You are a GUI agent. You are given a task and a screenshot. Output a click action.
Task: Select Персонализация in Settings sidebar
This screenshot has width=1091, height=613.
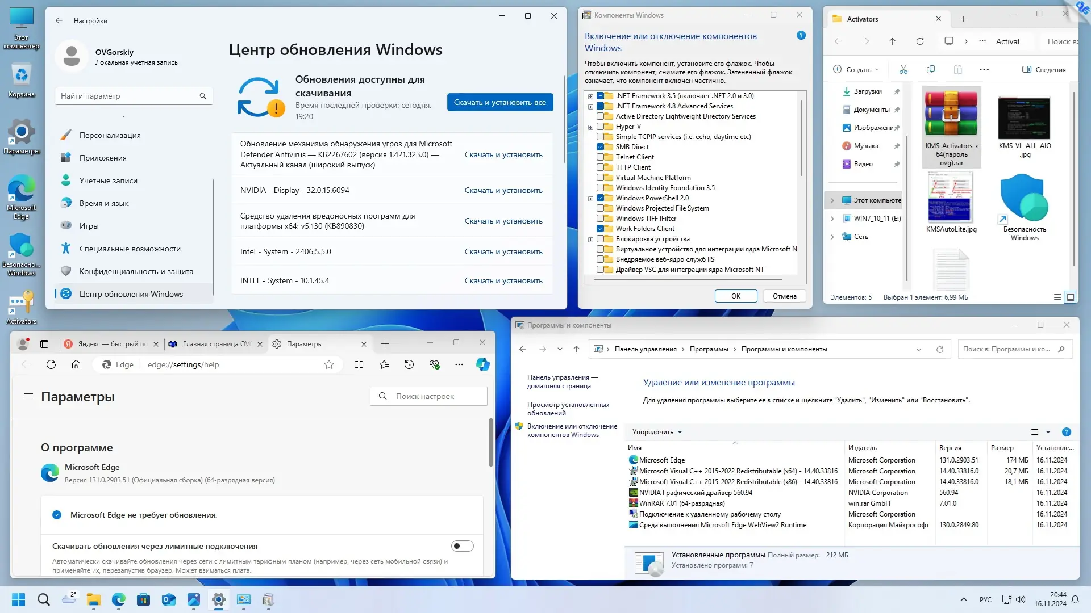point(110,135)
